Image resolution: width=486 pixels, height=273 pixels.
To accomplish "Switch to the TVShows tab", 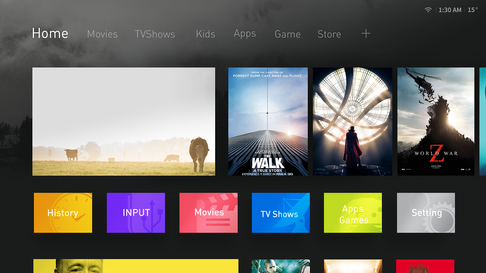I will coord(155,34).
